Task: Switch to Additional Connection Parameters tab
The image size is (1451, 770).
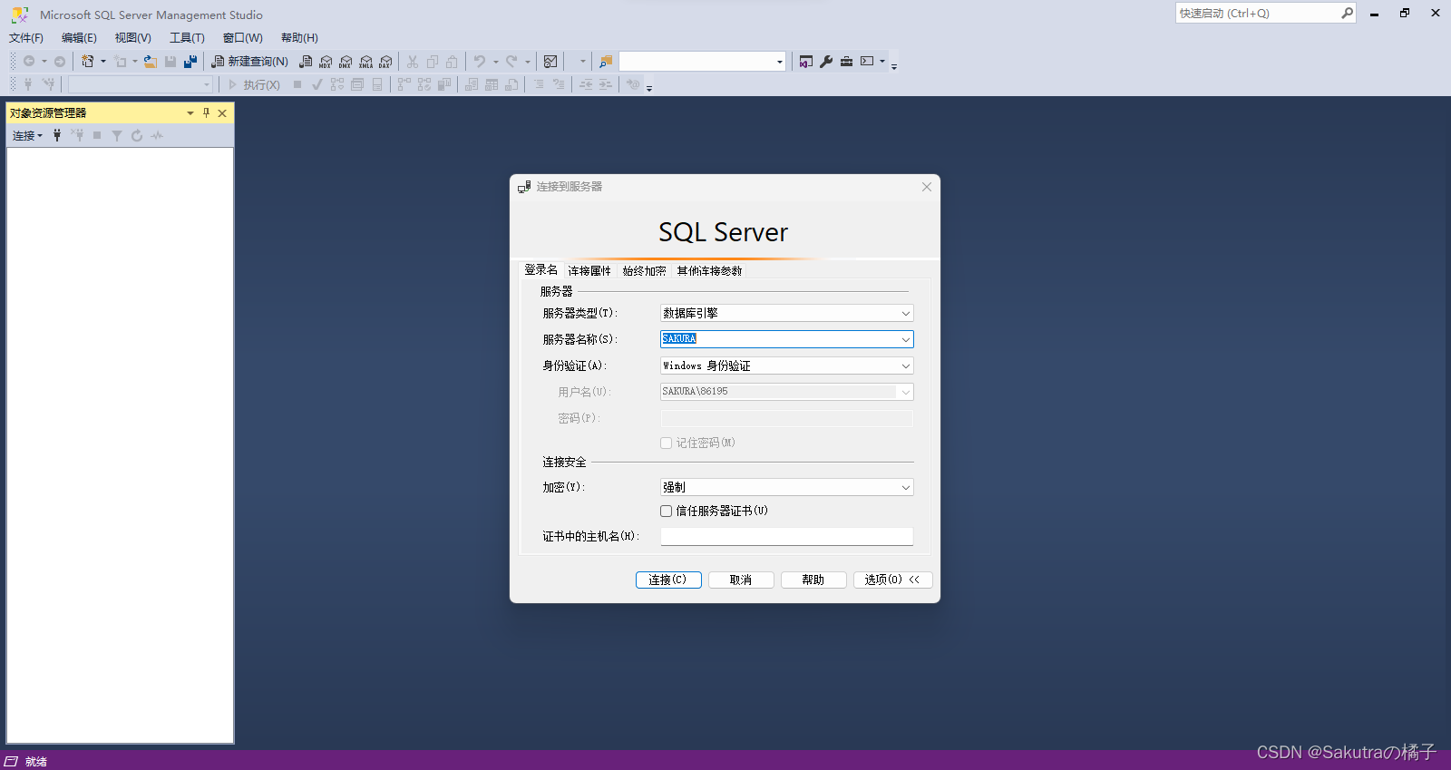Action: click(709, 270)
